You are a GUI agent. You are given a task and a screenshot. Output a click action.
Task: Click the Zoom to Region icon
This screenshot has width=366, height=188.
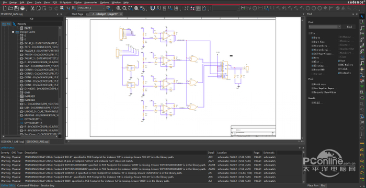tap(131, 8)
